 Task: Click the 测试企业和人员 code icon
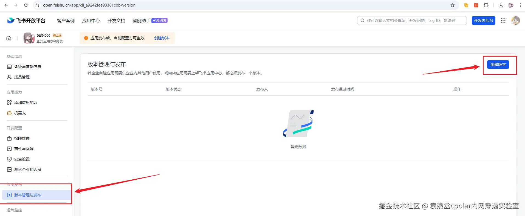[x=9, y=170]
